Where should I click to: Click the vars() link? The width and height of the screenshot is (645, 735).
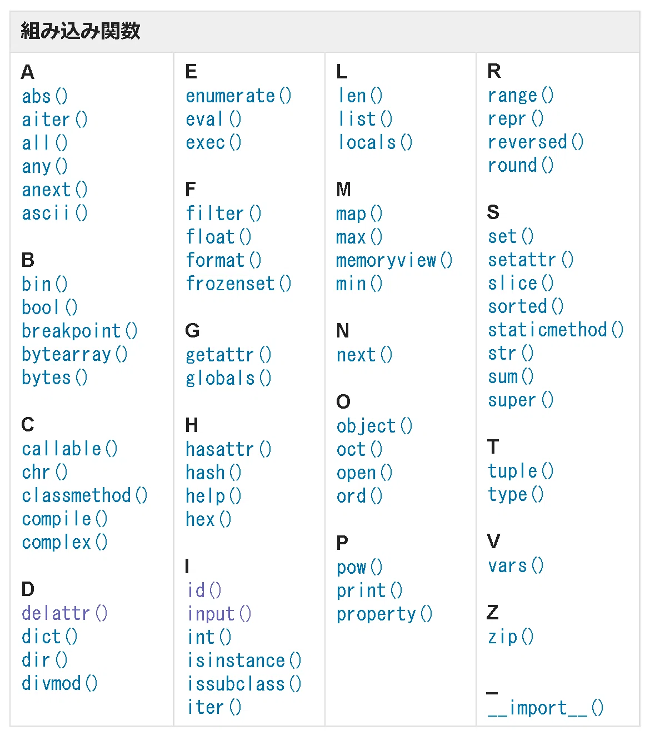516,566
